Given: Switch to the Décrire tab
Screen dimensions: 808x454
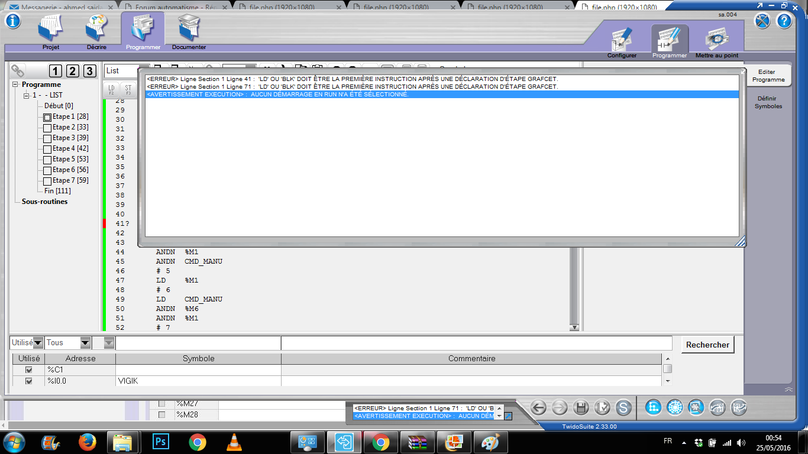Looking at the screenshot, I should tap(96, 31).
